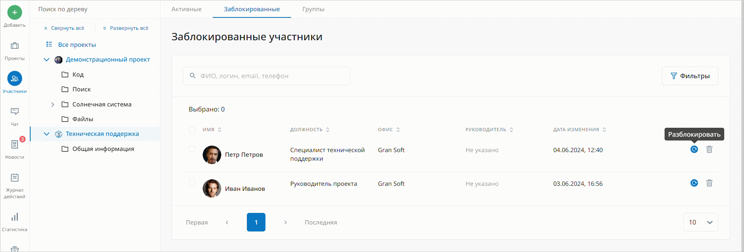Collapse the Техническая поддержка tree node
The height and width of the screenshot is (252, 744).
point(46,134)
